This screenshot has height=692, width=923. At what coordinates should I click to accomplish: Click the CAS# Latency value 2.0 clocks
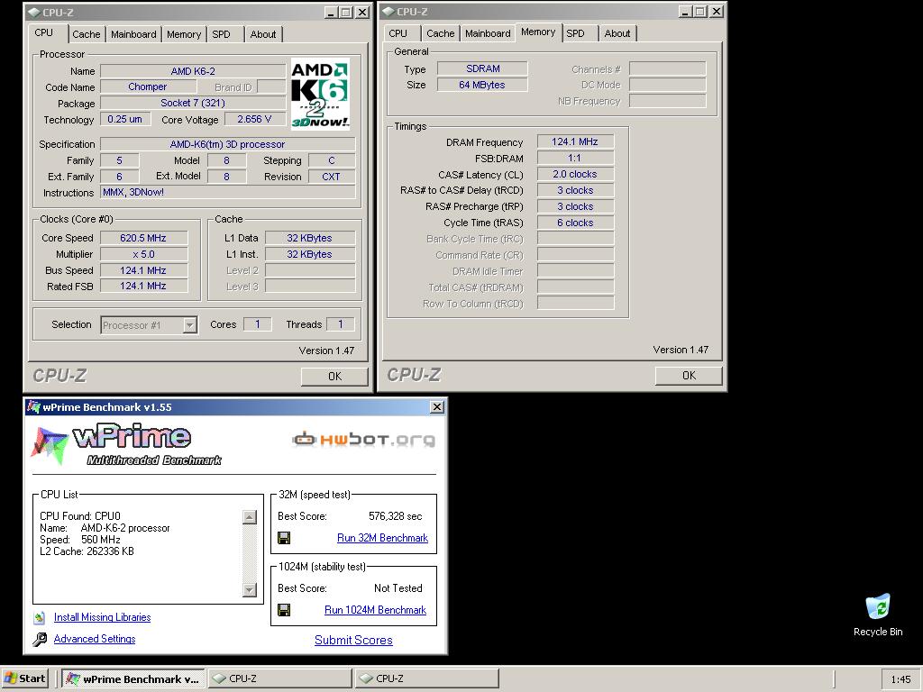coord(575,174)
